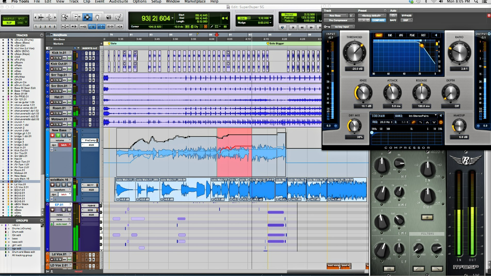Enable SPOT edit mode
The height and width of the screenshot is (276, 491).
21,19
